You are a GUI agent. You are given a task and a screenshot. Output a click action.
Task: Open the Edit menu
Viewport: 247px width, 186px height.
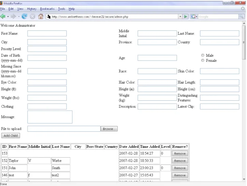click(11, 9)
